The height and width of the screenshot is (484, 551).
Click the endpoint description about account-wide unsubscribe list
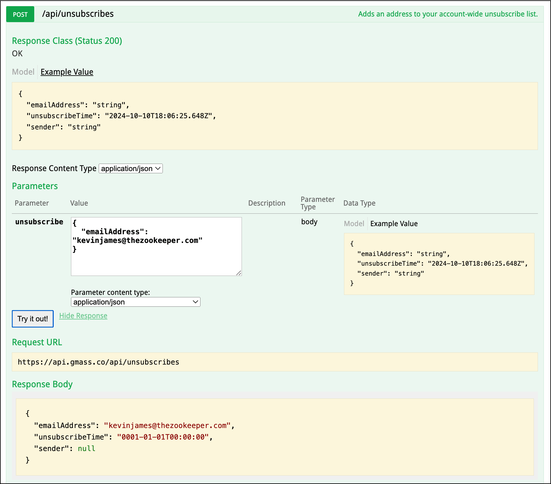(448, 14)
